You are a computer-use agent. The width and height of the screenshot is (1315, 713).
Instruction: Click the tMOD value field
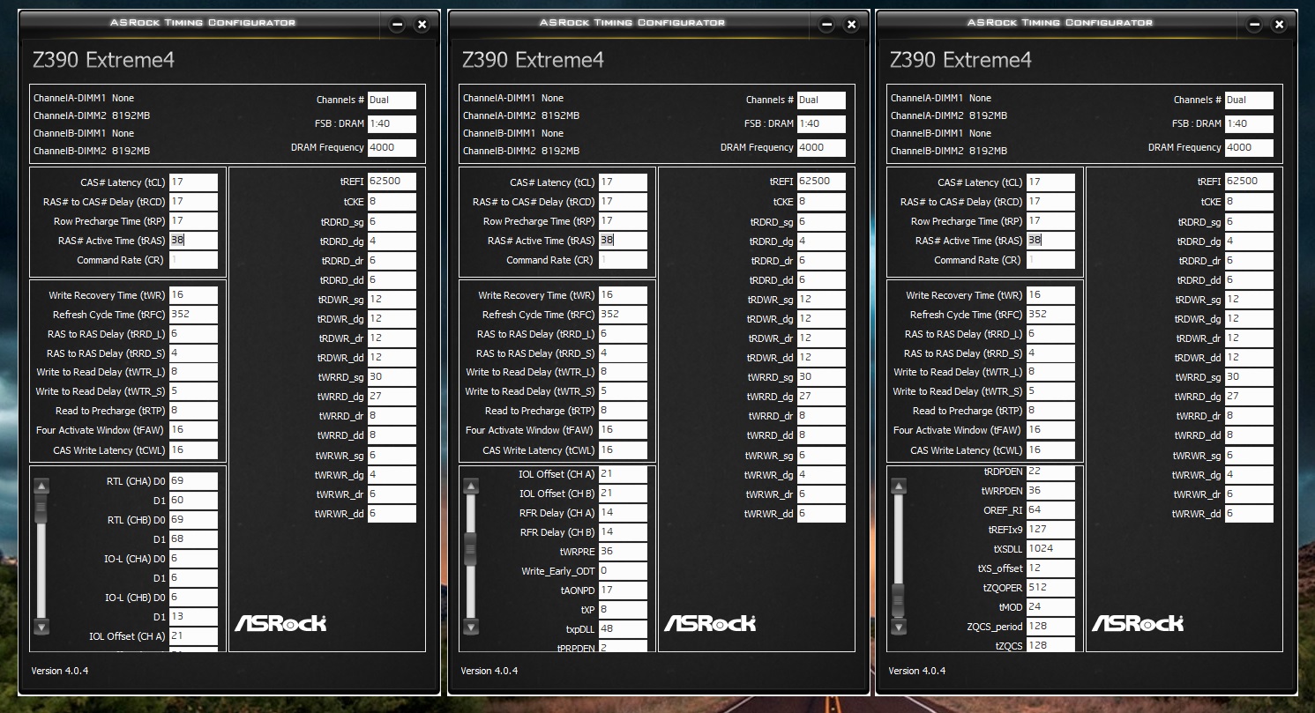[1050, 607]
